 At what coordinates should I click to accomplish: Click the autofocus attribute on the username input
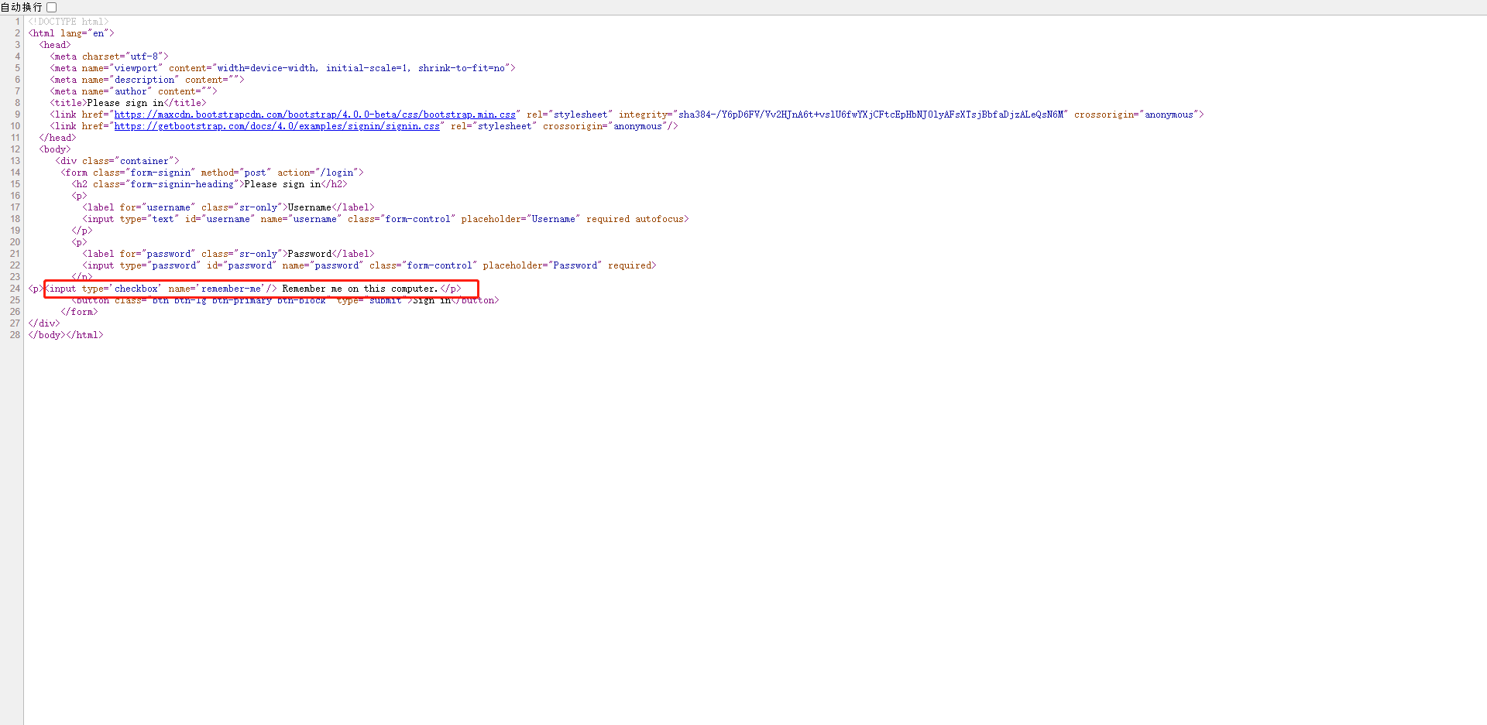(660, 218)
